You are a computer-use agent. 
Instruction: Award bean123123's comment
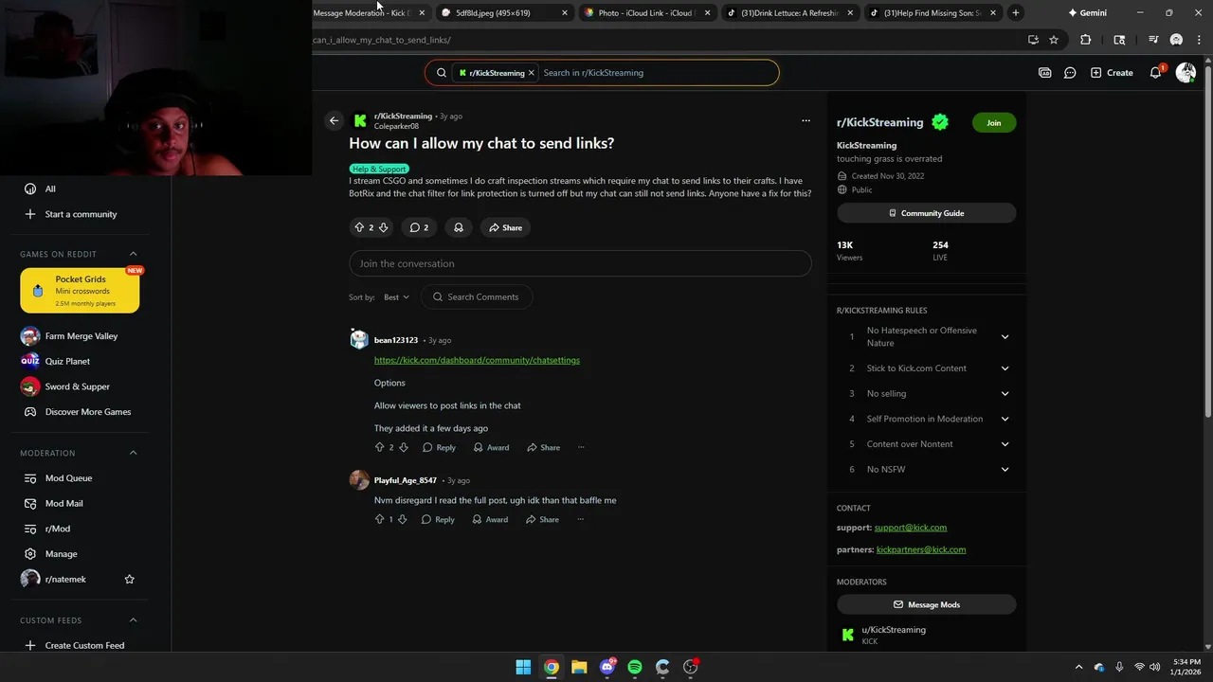pos(491,447)
